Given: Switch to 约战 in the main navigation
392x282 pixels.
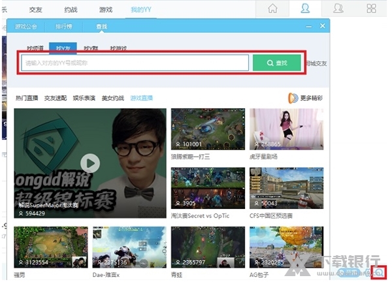Looking at the screenshot, I should click(71, 10).
